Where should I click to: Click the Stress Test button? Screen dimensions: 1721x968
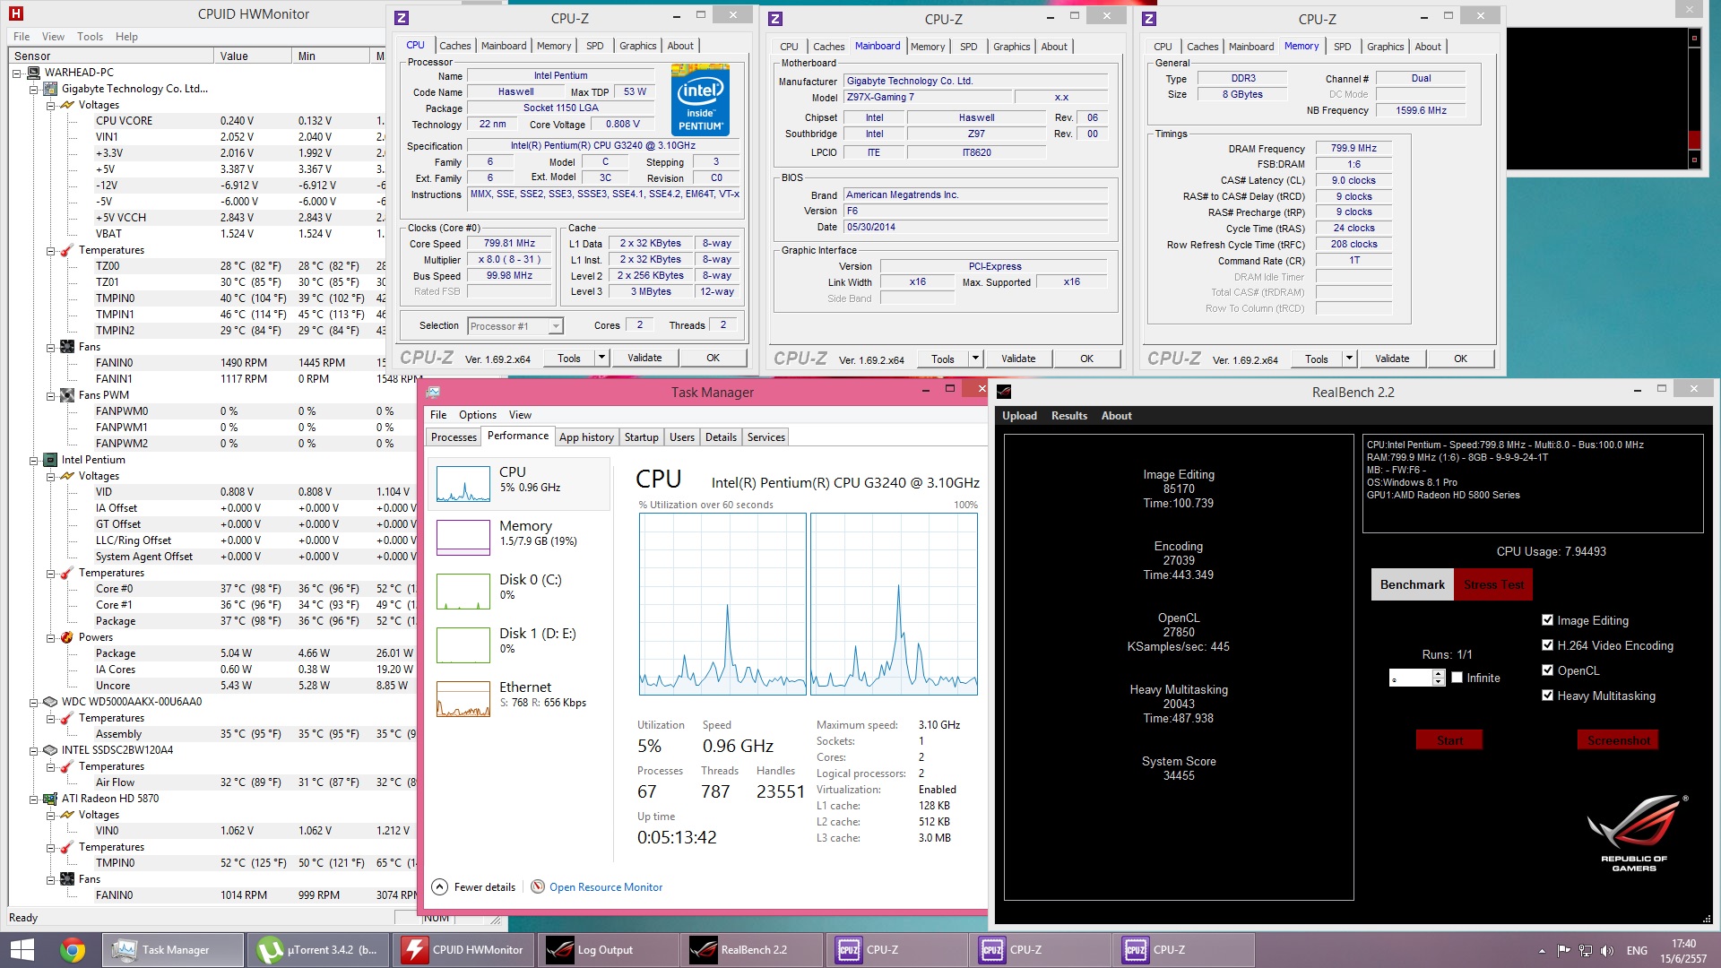(1493, 584)
